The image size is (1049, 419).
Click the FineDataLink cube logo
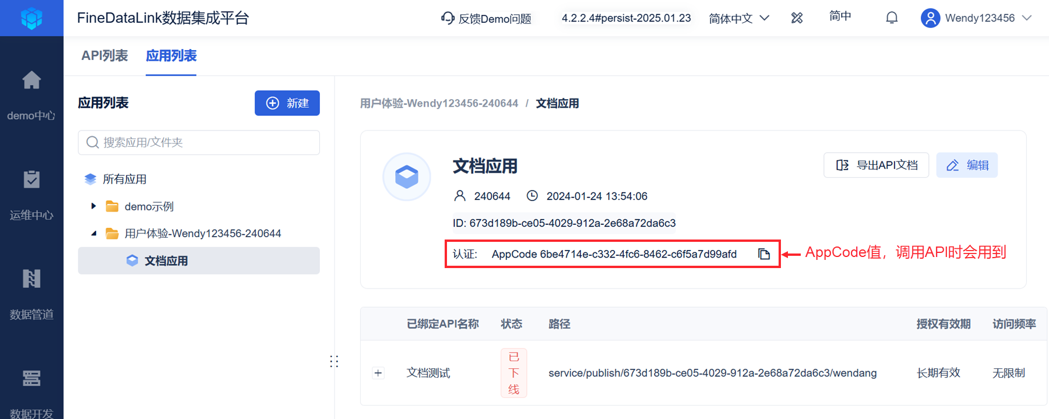(31, 18)
